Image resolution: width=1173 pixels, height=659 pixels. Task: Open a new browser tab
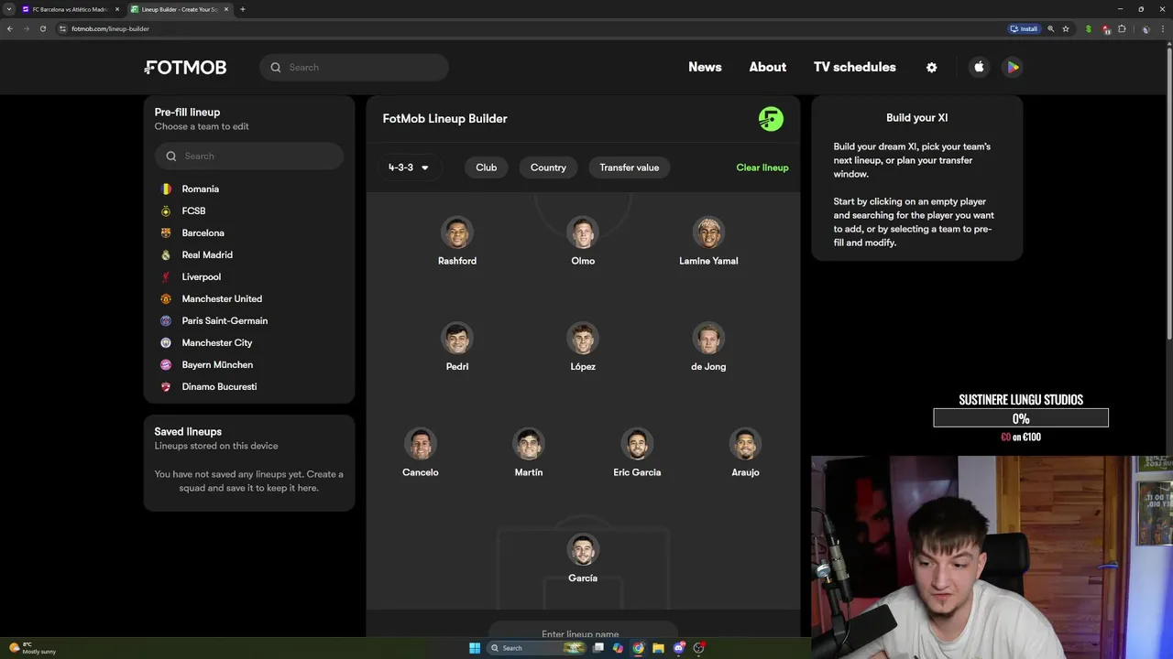tap(242, 9)
